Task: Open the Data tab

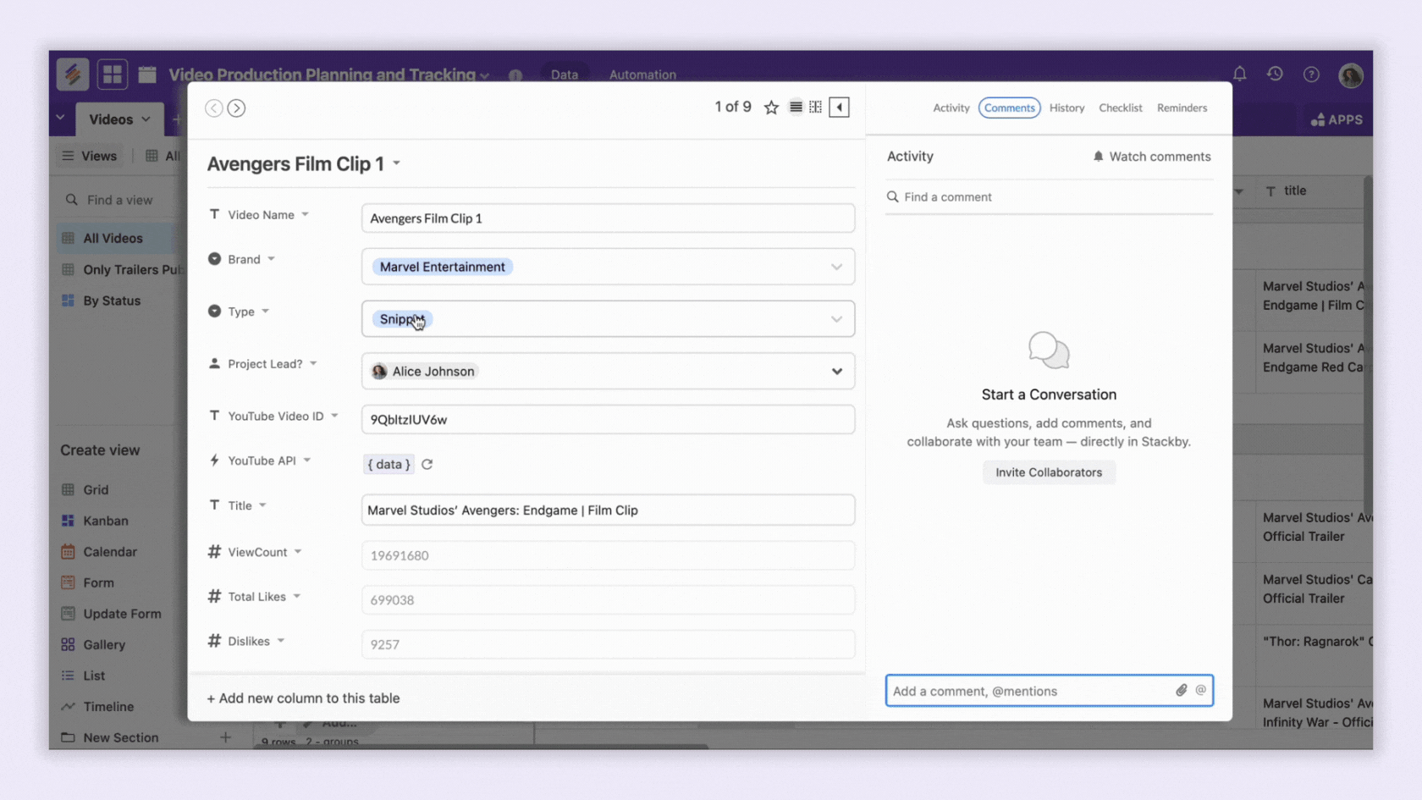Action: 565,74
